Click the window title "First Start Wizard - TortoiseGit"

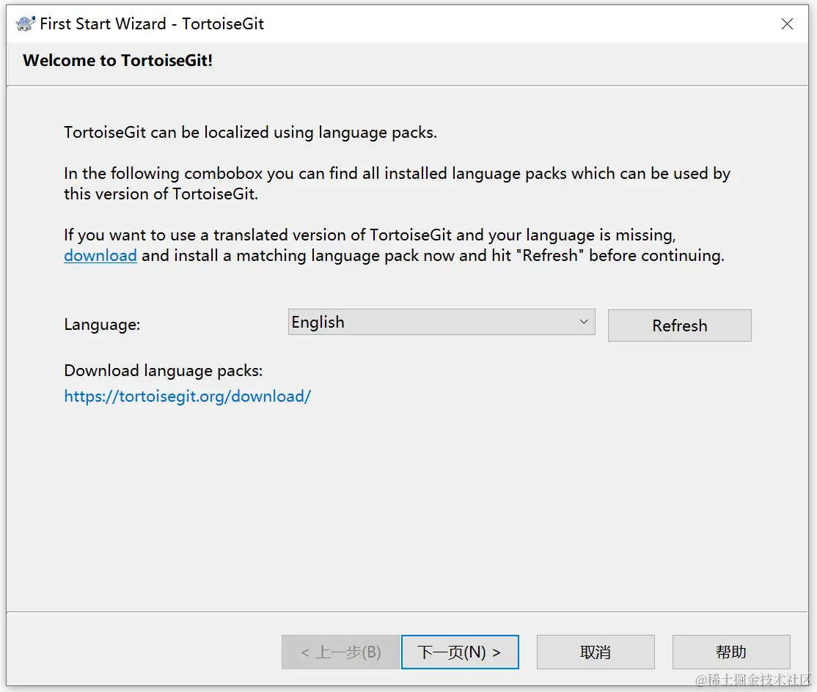pyautogui.click(x=152, y=23)
